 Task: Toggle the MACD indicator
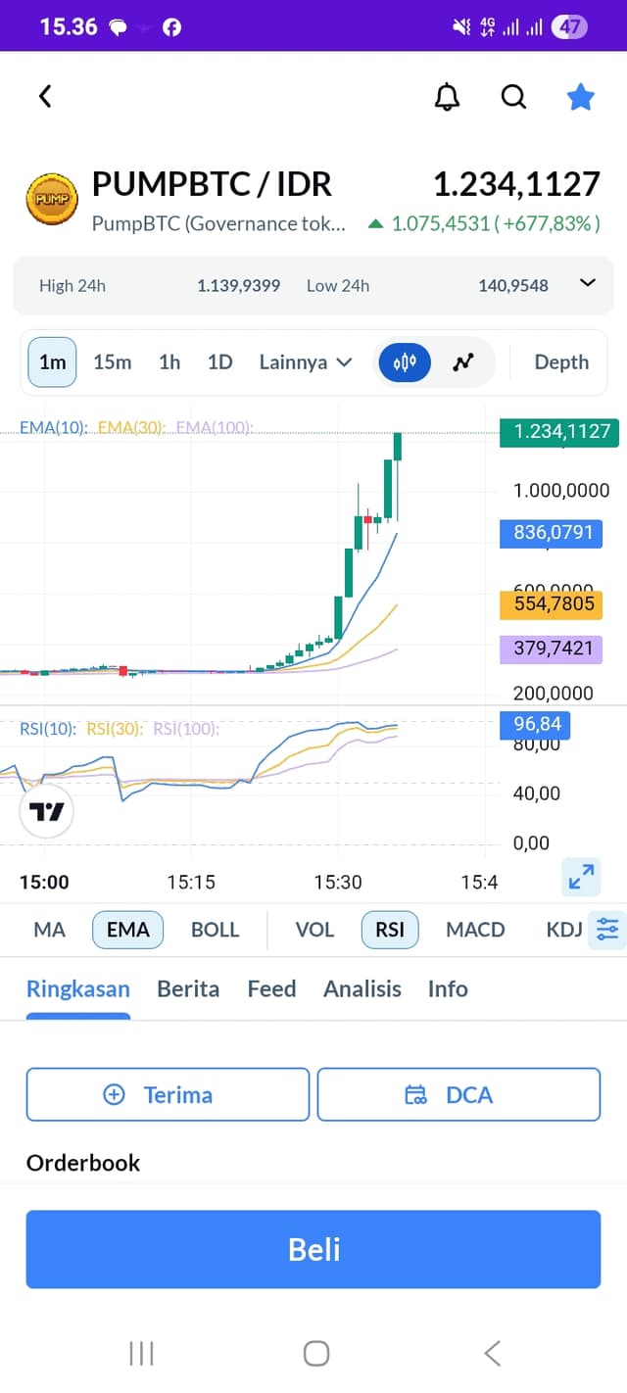(x=475, y=930)
